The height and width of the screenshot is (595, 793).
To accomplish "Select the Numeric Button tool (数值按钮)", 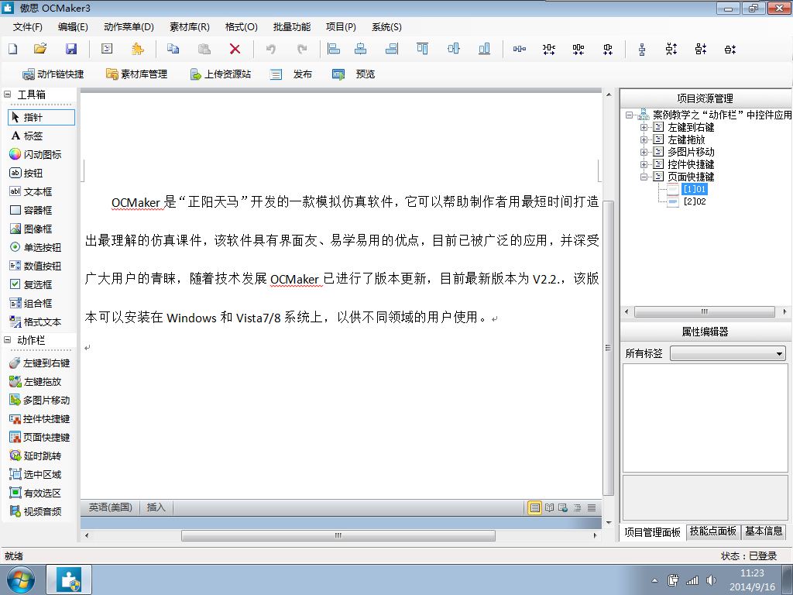I will point(36,267).
